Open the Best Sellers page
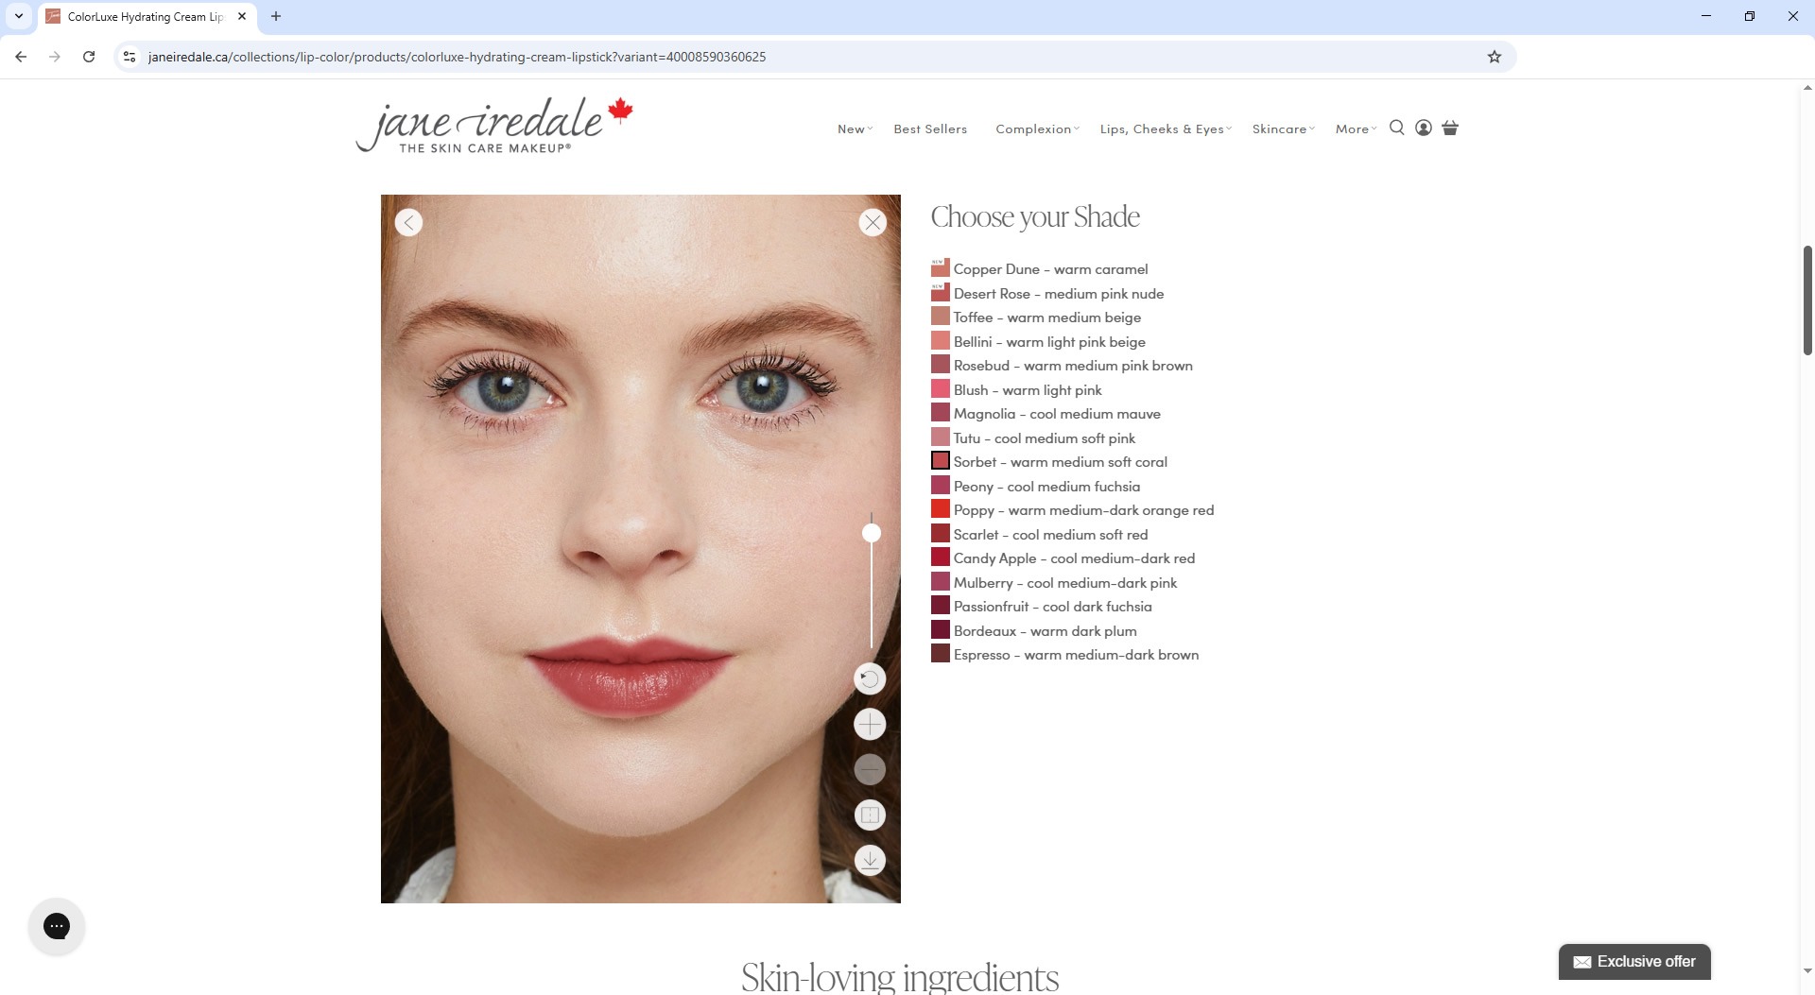 tap(930, 129)
